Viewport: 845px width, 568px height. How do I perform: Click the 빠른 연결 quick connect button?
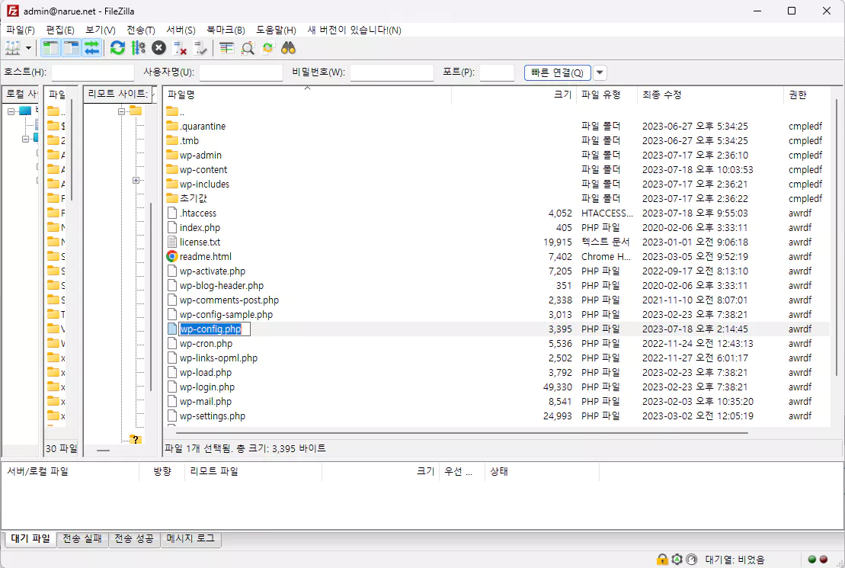click(557, 72)
